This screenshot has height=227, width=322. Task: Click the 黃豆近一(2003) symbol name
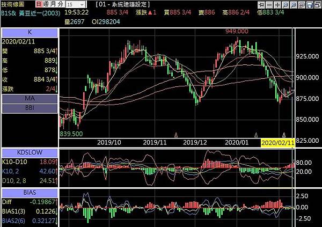click(x=39, y=13)
